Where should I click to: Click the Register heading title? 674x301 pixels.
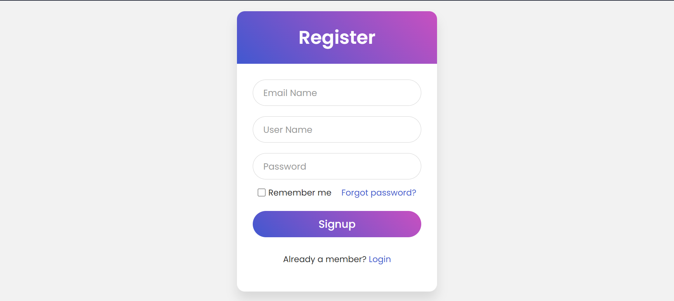(337, 37)
